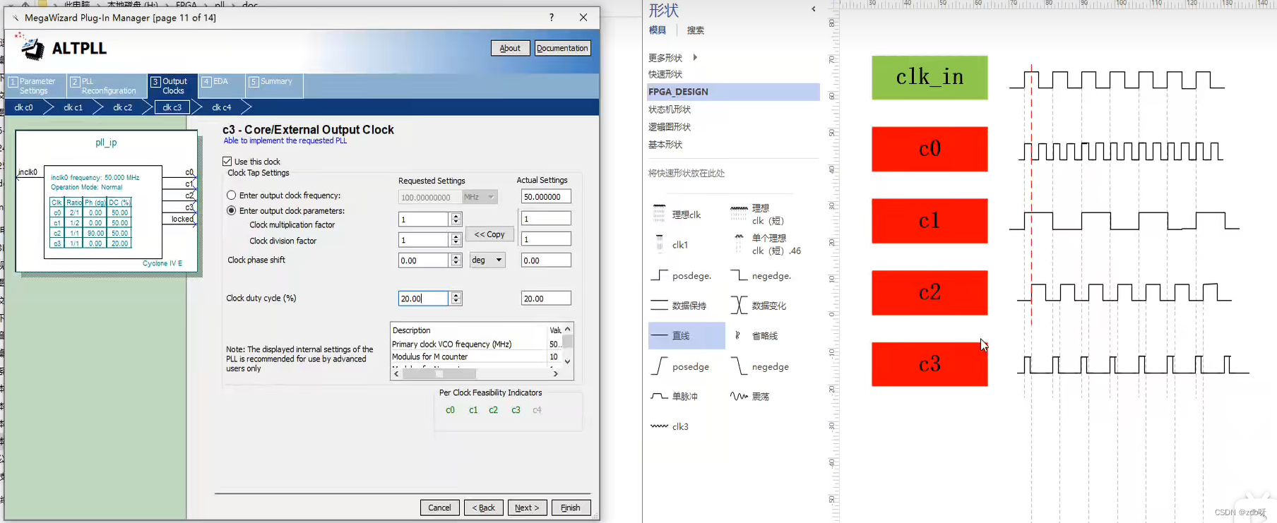Select the 震荡 oscillation stencil
Screen dimensions: 1277x523
click(750, 397)
